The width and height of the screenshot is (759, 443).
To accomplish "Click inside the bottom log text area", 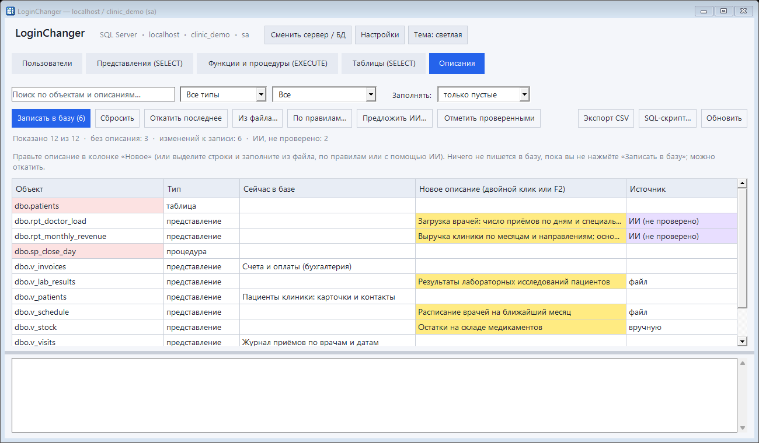I will 374,395.
